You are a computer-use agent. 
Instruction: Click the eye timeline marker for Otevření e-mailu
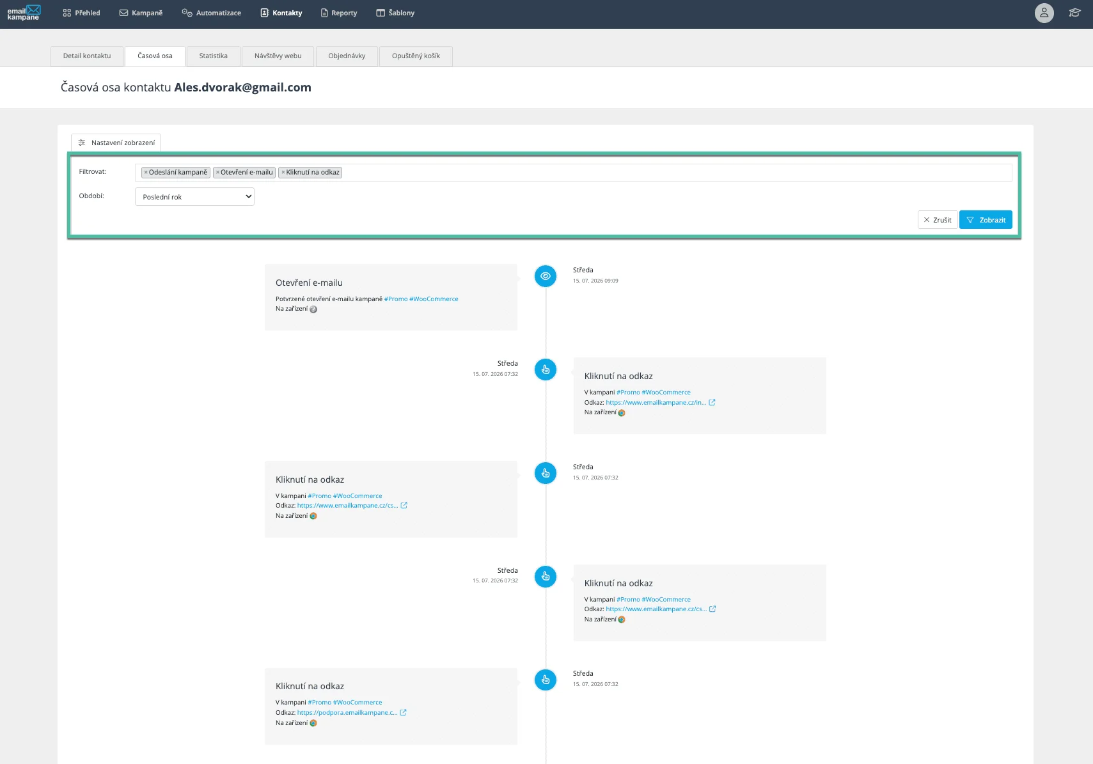[x=546, y=276]
